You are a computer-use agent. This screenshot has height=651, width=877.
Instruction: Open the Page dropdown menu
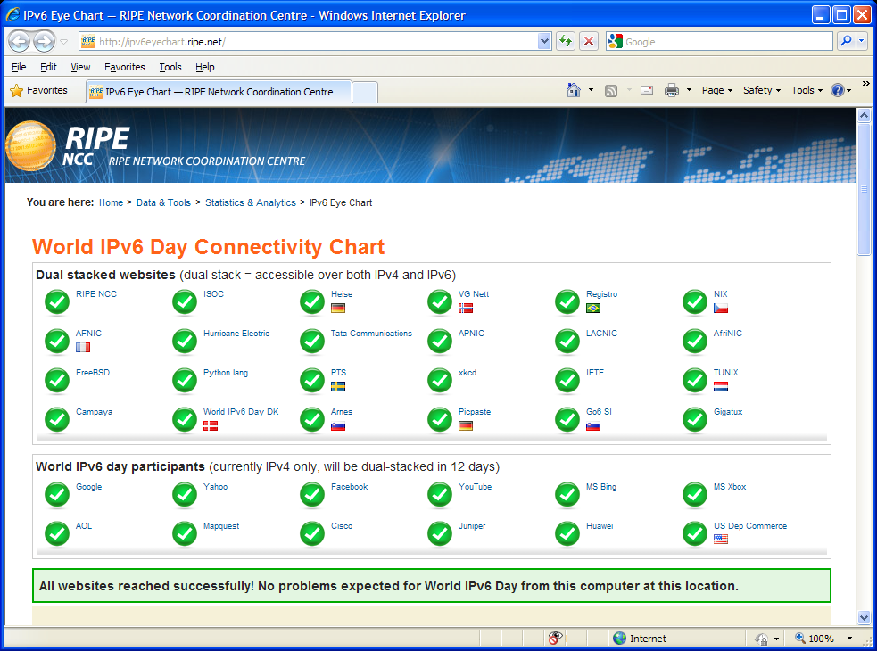click(x=717, y=90)
